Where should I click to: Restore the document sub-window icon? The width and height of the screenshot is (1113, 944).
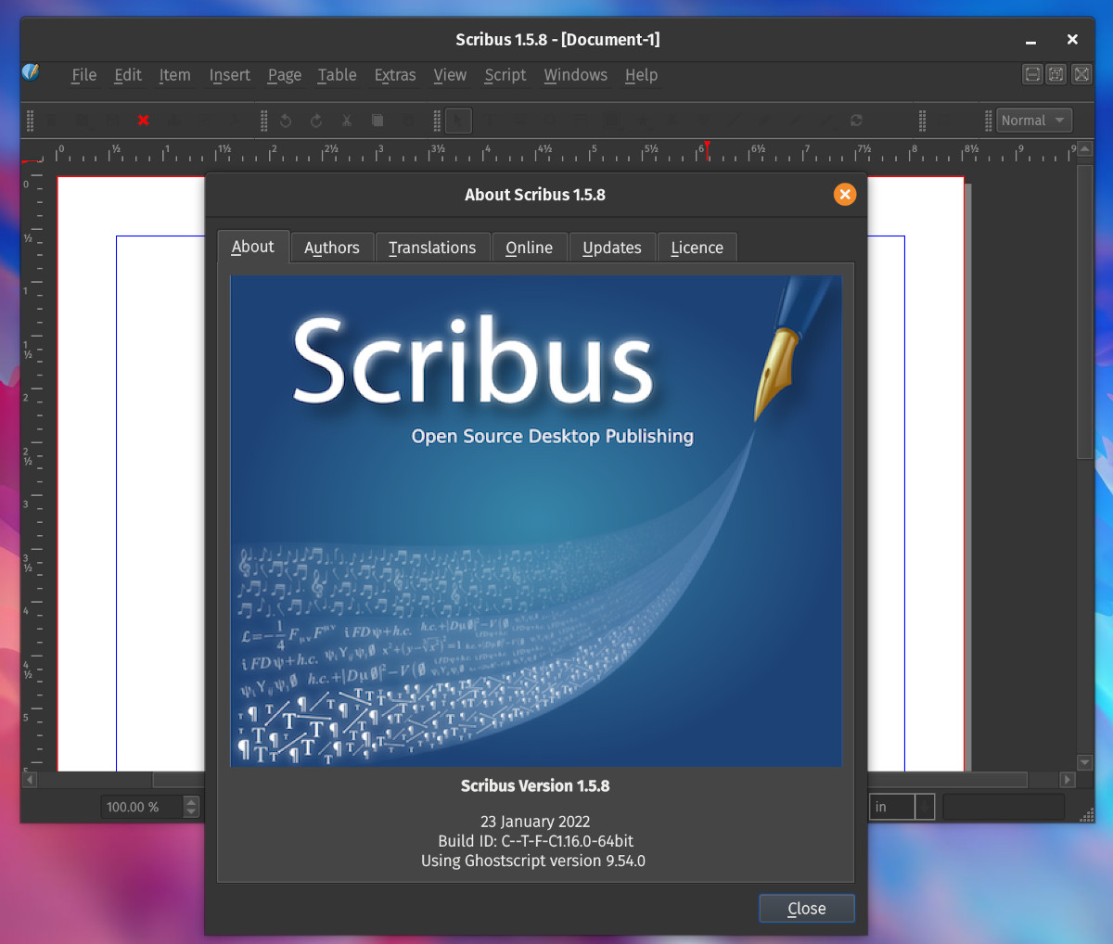(x=1056, y=74)
